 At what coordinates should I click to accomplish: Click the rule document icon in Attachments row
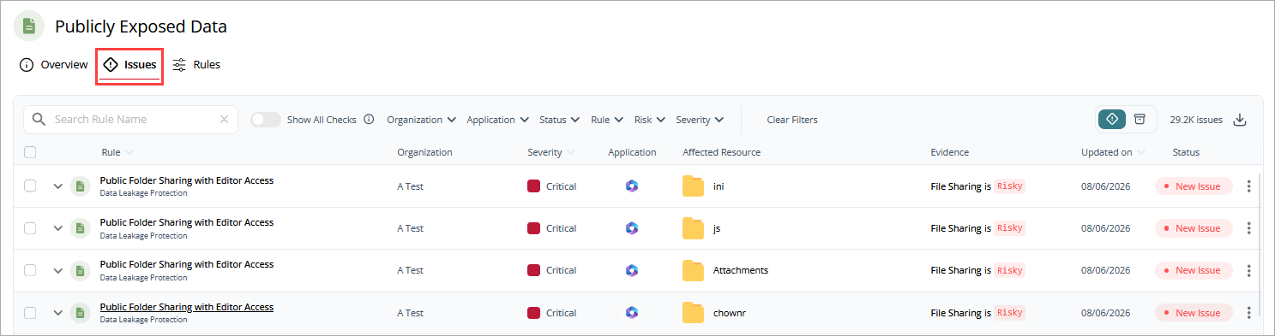click(80, 270)
